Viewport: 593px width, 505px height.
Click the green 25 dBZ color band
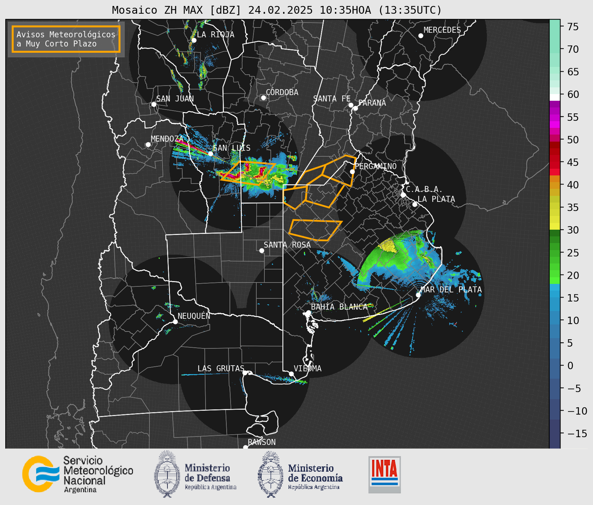pos(555,252)
